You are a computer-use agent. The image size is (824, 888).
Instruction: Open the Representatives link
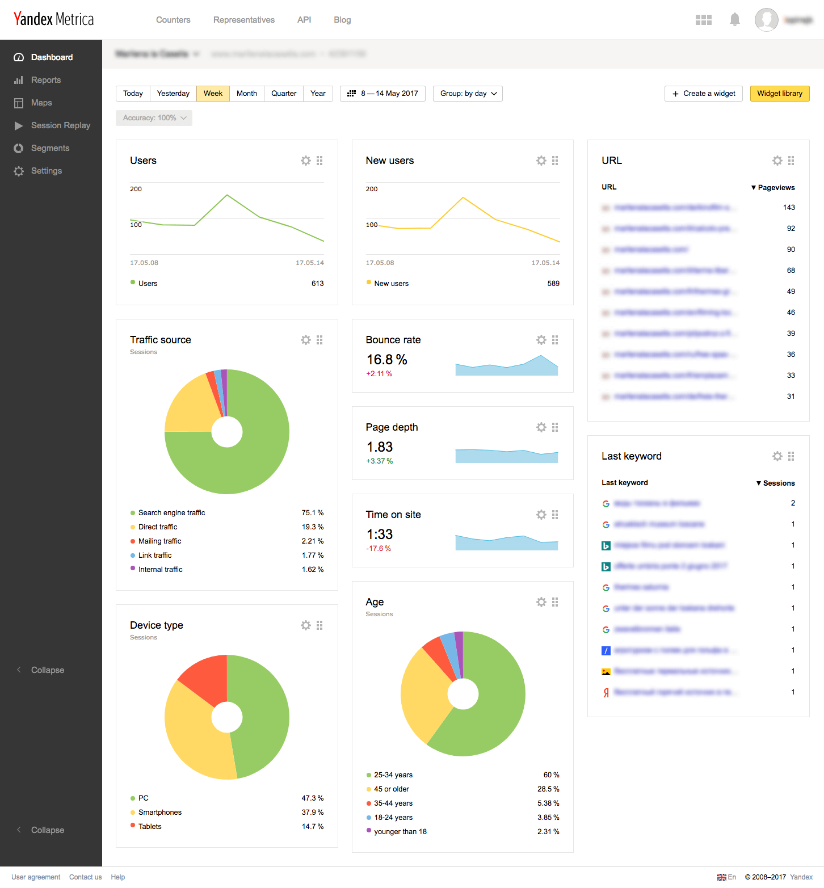(x=244, y=20)
